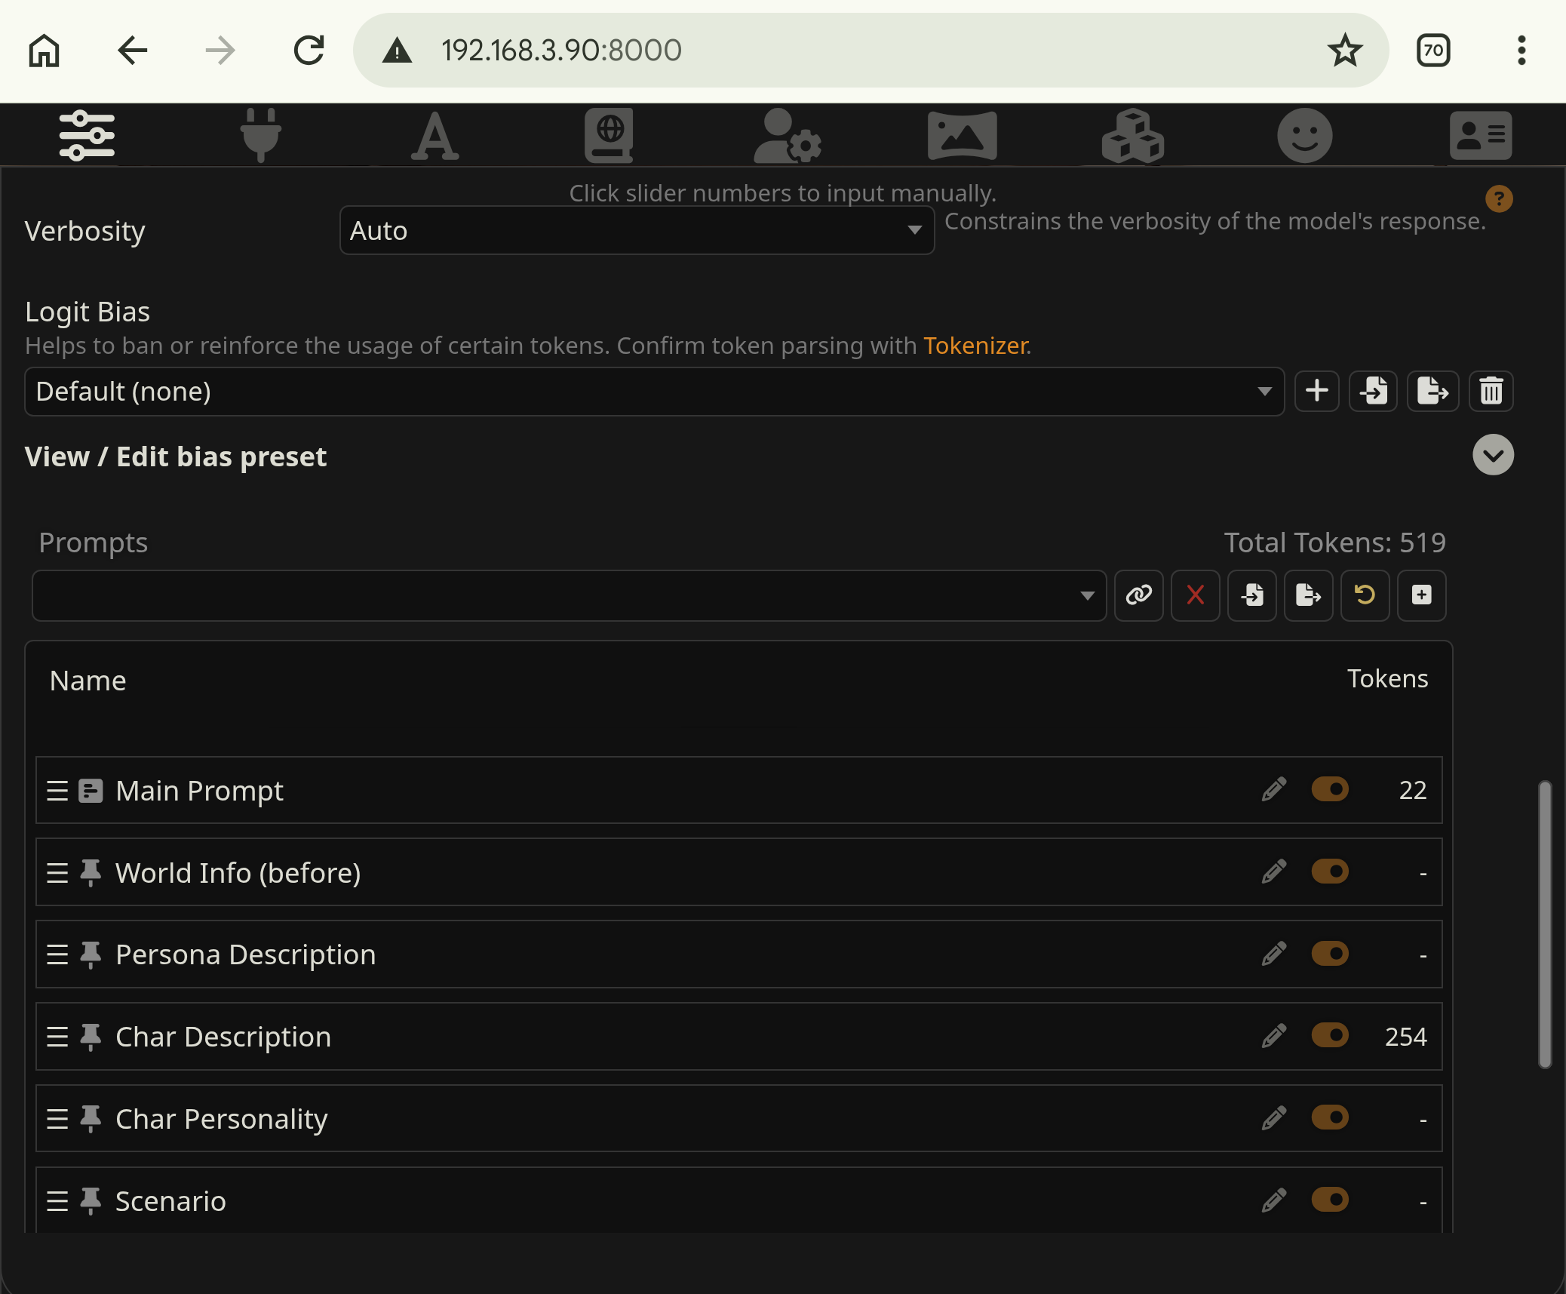The image size is (1566, 1294).
Task: Open the World Info book icon
Action: (x=609, y=135)
